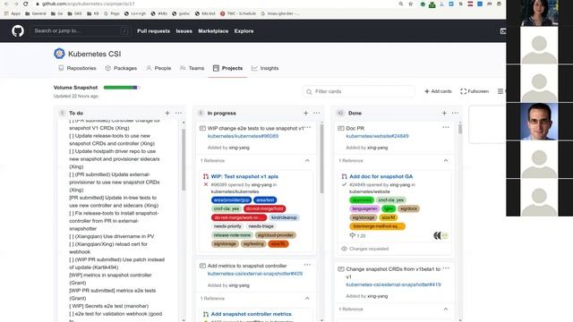This screenshot has height=322, width=573.
Task: Add a card to the To do column
Action: [x=167, y=114]
